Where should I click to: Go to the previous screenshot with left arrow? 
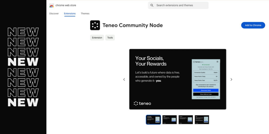click(124, 79)
